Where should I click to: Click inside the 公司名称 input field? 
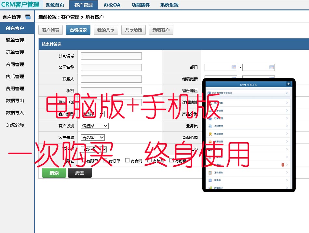point(112,67)
